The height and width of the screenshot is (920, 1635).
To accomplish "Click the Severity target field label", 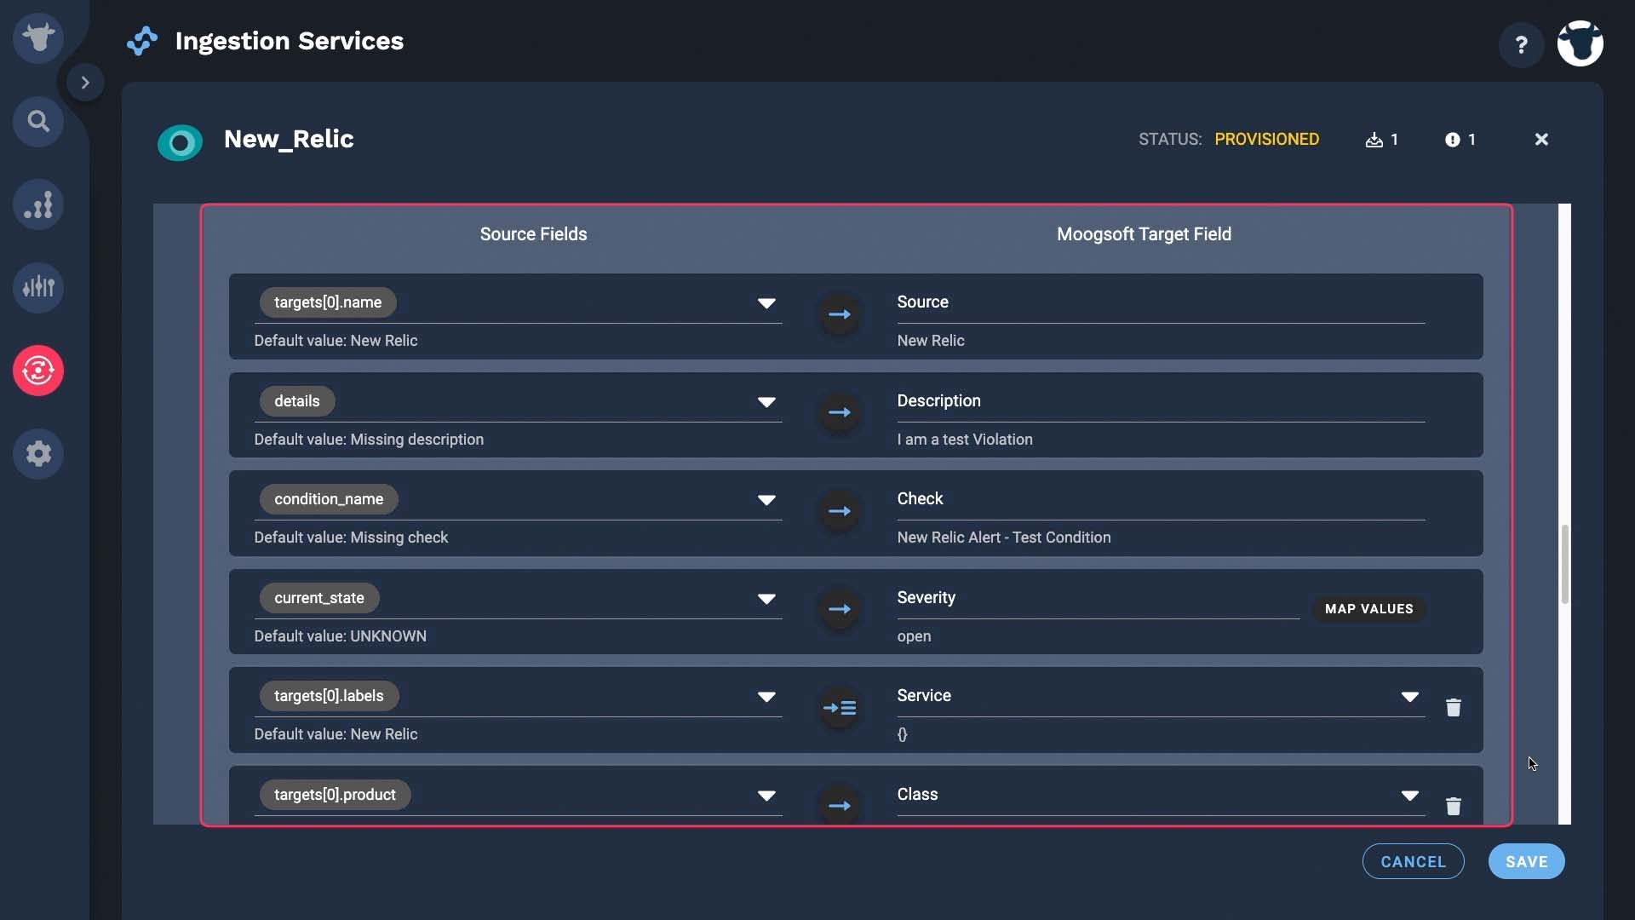I will click(926, 598).
